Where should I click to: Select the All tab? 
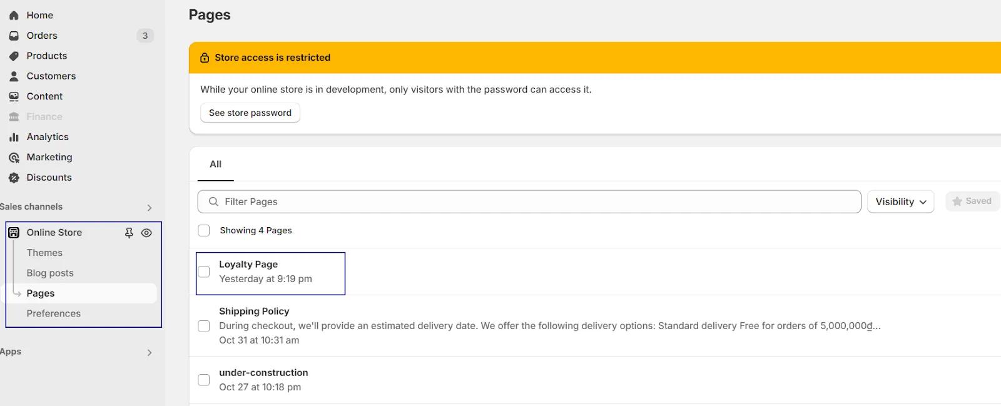pyautogui.click(x=215, y=164)
